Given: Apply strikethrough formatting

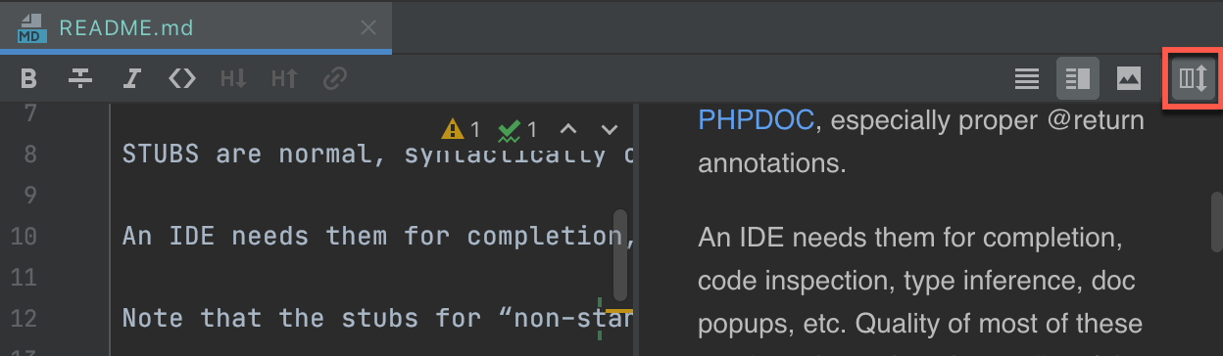Looking at the screenshot, I should coord(80,78).
